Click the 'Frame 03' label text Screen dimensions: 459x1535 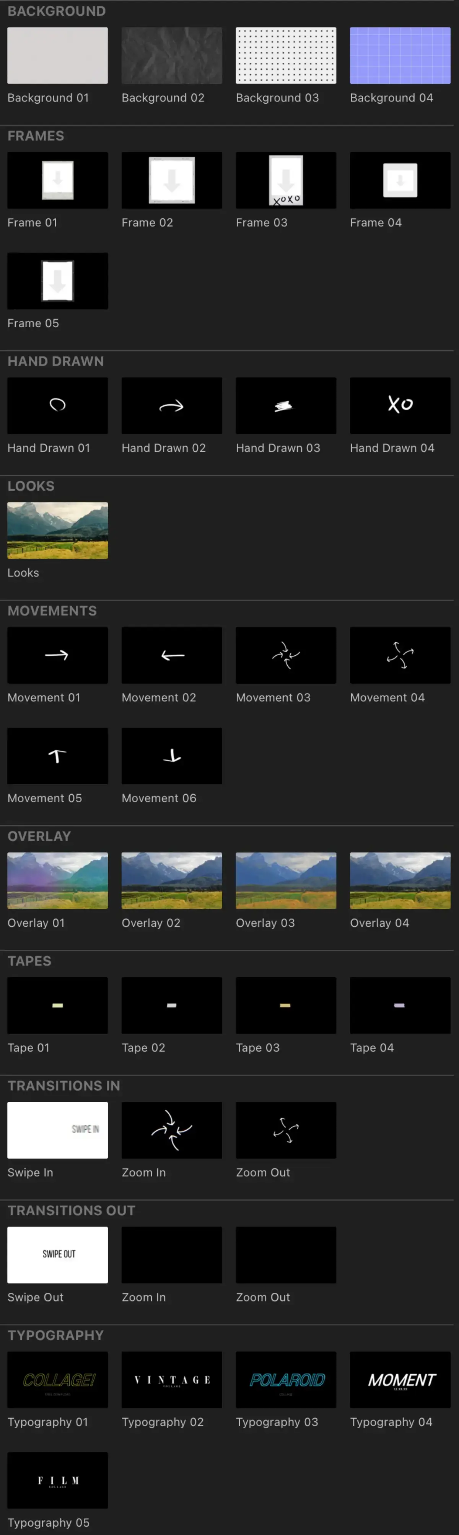coord(261,222)
